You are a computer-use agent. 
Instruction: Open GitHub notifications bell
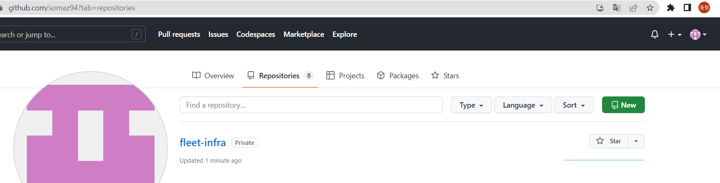(655, 34)
